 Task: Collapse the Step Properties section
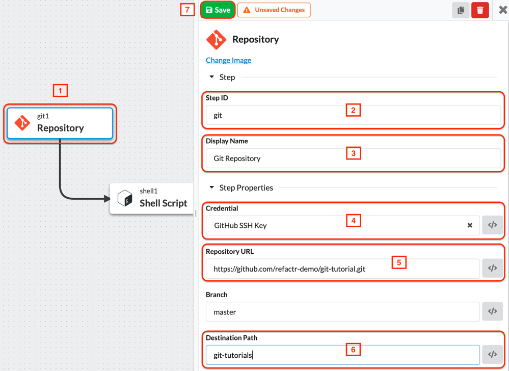[x=212, y=188]
